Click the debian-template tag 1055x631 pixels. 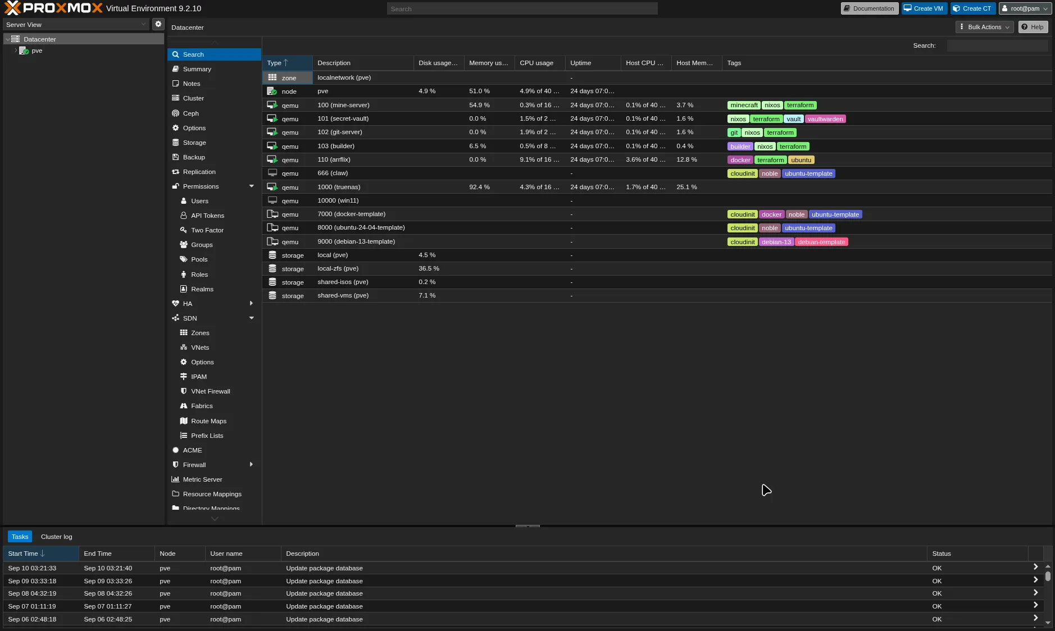[821, 242]
